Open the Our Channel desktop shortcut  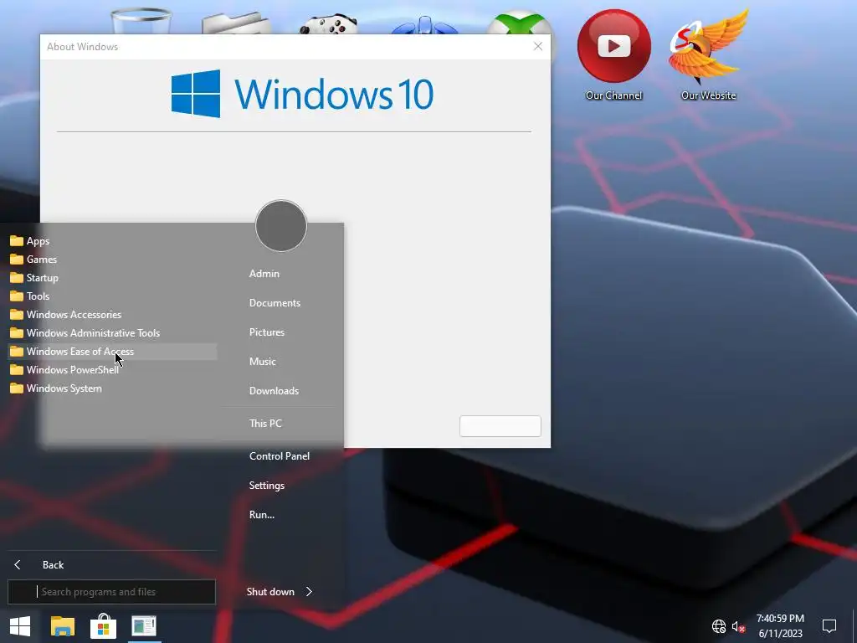pos(613,55)
